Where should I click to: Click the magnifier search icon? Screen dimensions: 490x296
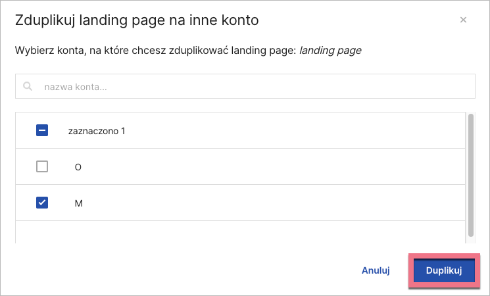[x=28, y=86]
